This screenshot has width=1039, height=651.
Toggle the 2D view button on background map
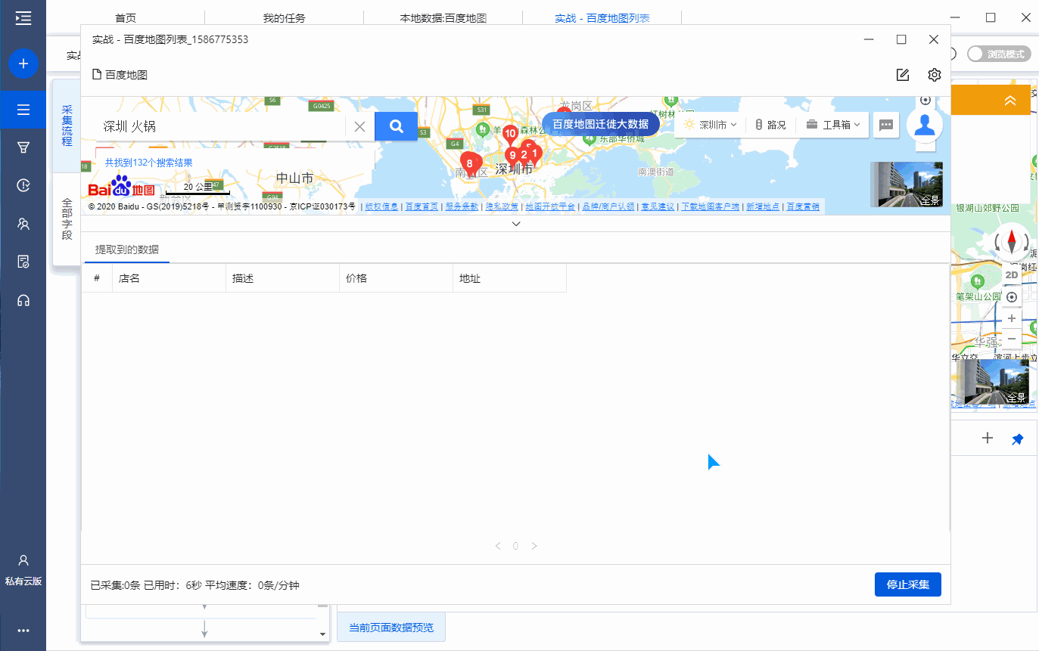click(1012, 274)
